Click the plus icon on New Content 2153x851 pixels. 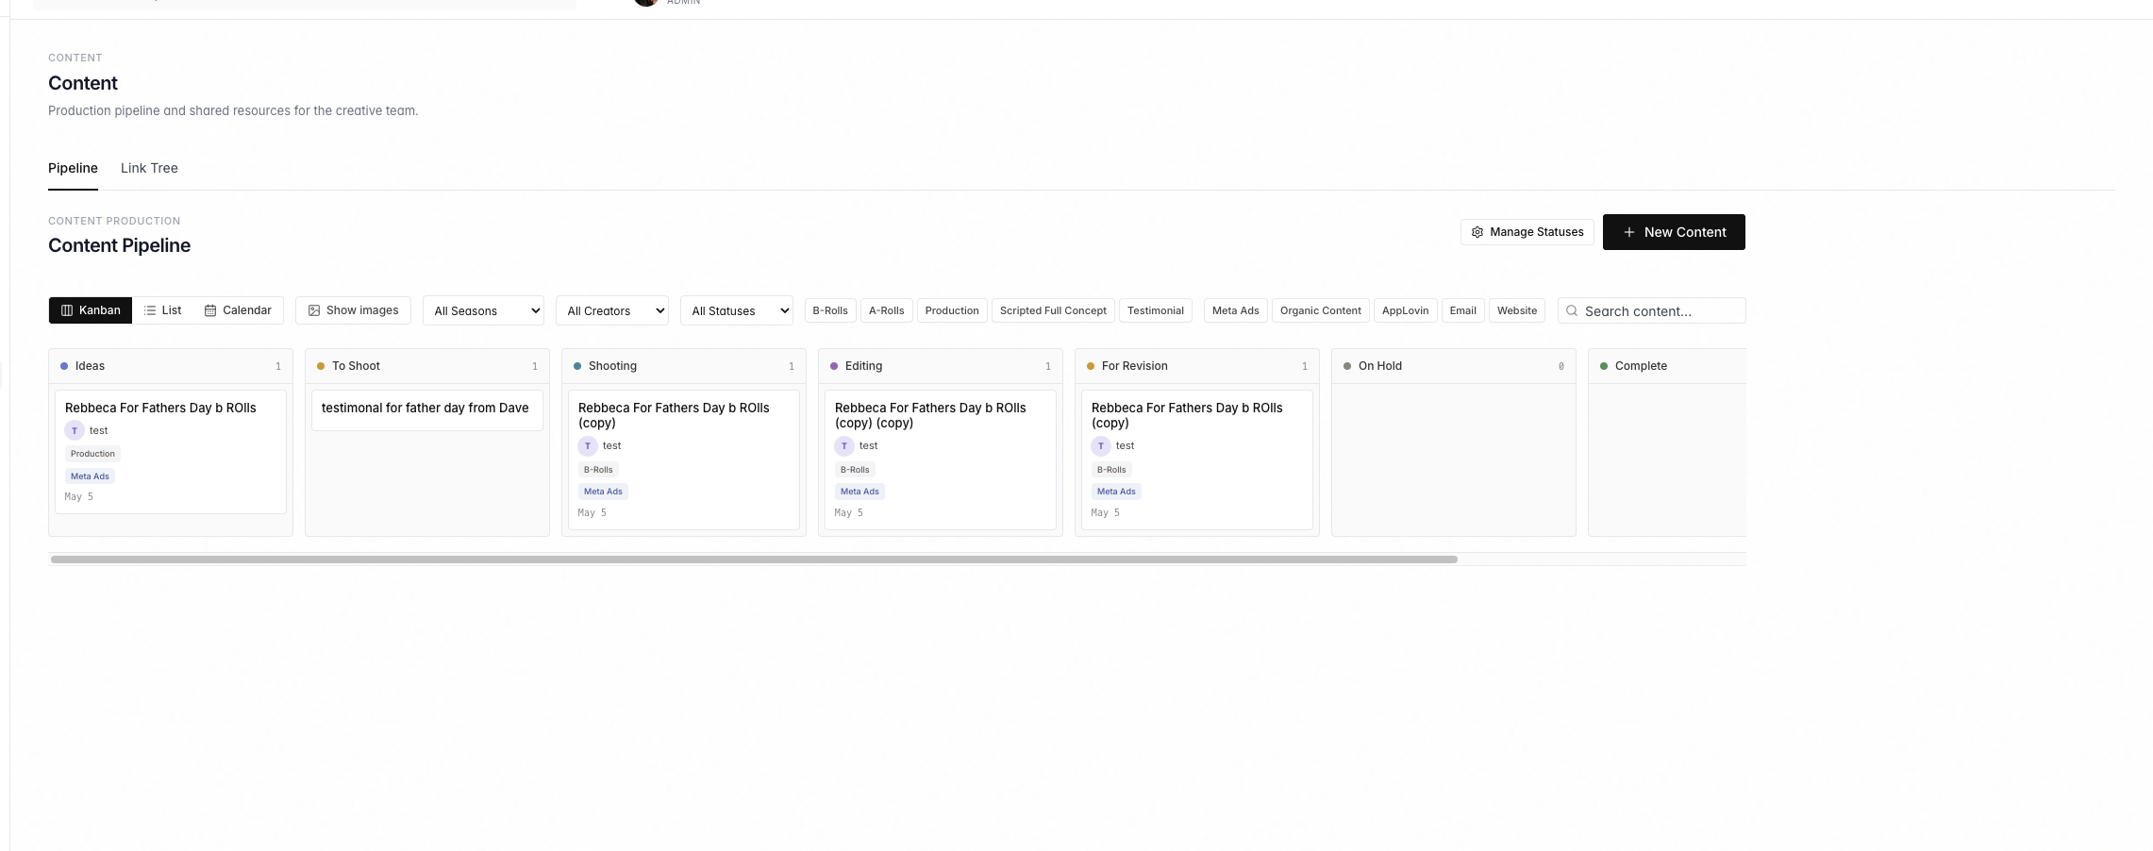tap(1629, 231)
